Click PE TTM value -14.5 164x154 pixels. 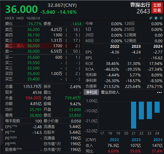(x=37, y=133)
